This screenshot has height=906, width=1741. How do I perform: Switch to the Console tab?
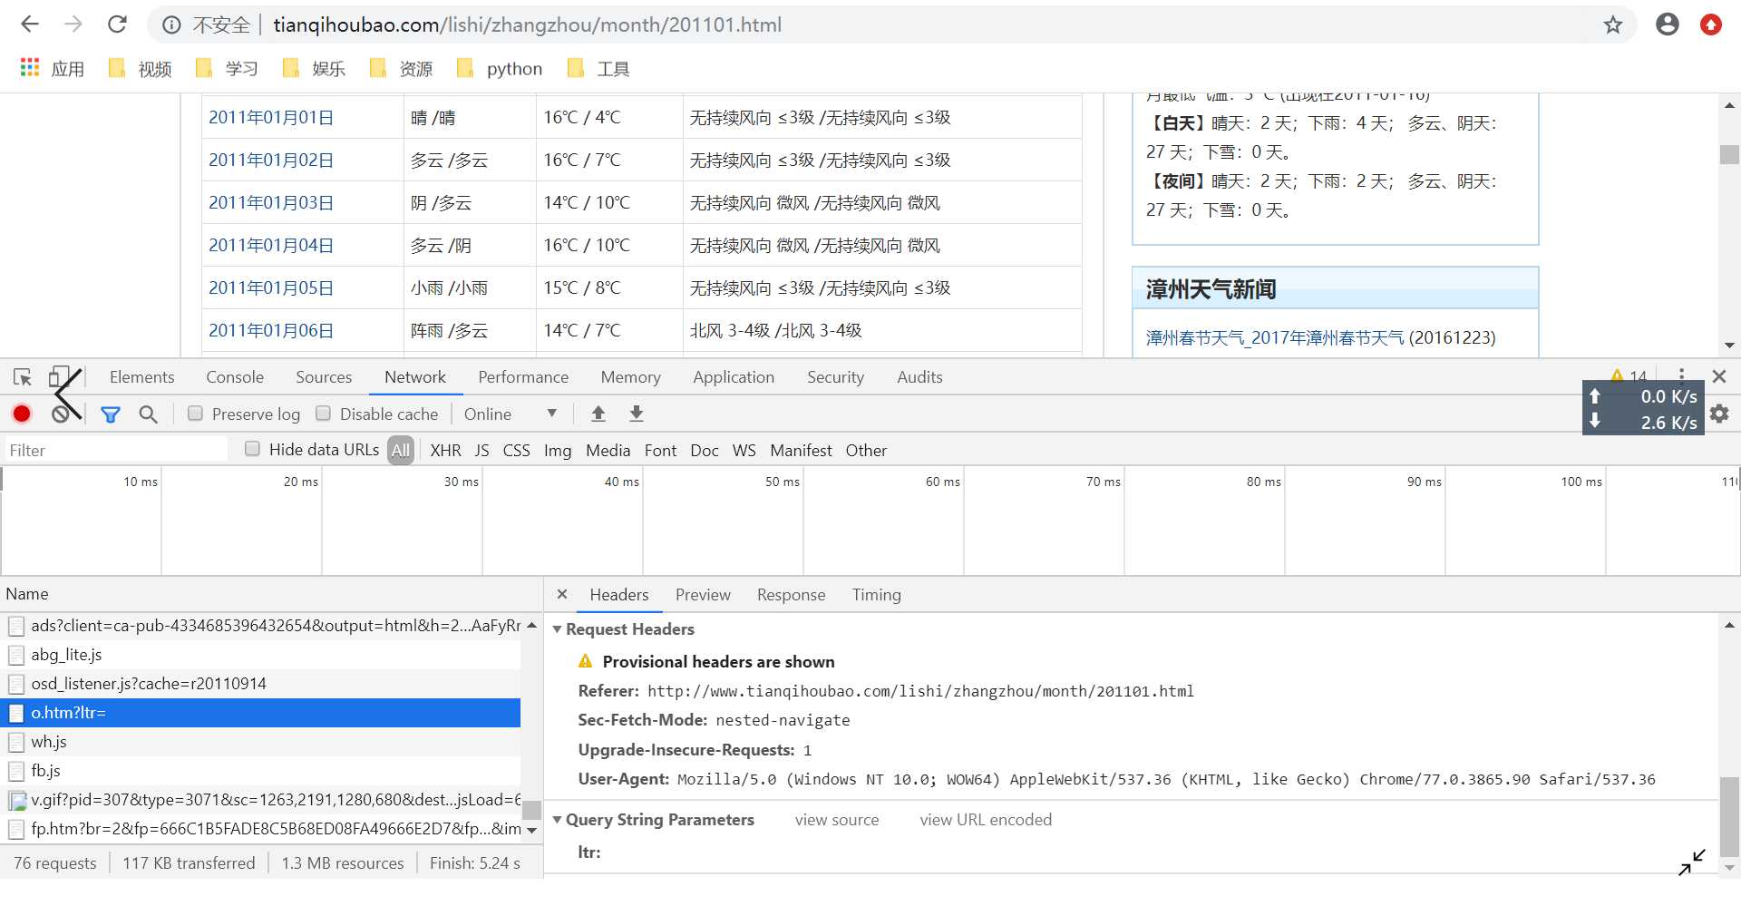coord(234,377)
